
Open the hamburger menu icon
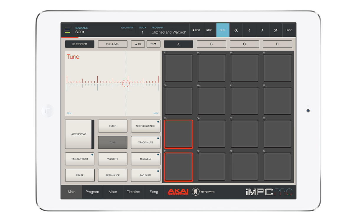(68, 30)
